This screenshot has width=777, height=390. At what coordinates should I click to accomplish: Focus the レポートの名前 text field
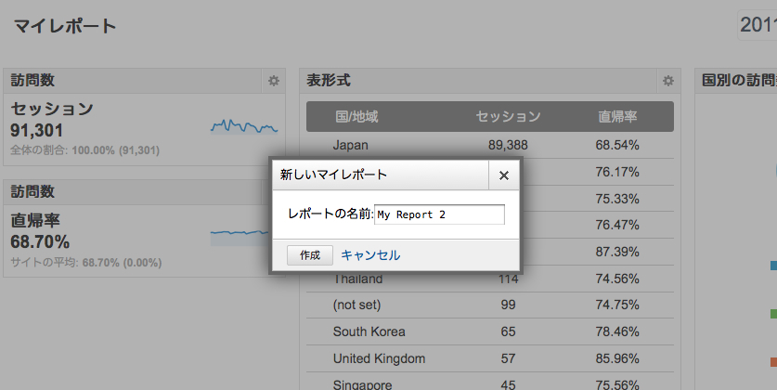click(x=439, y=214)
